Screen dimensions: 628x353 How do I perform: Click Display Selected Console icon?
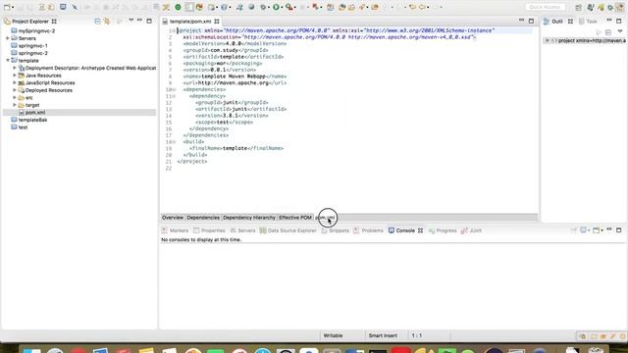(585, 230)
